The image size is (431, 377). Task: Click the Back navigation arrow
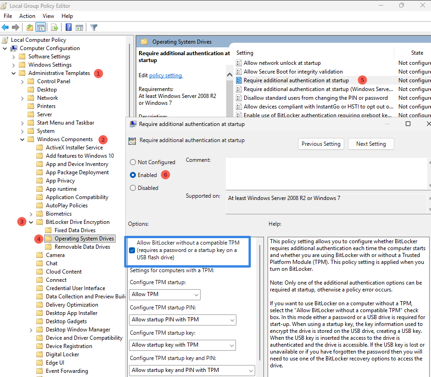5,27
